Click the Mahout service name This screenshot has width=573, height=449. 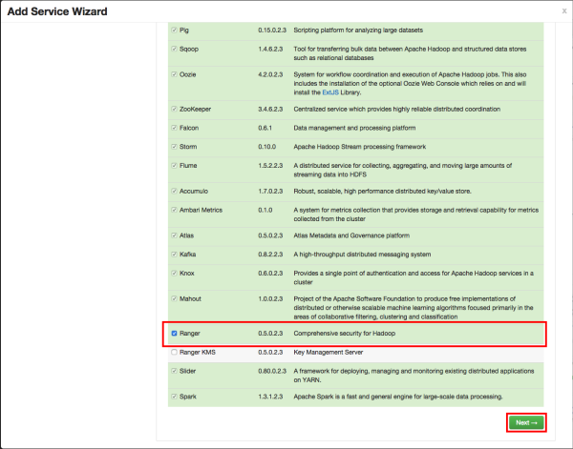coord(190,298)
